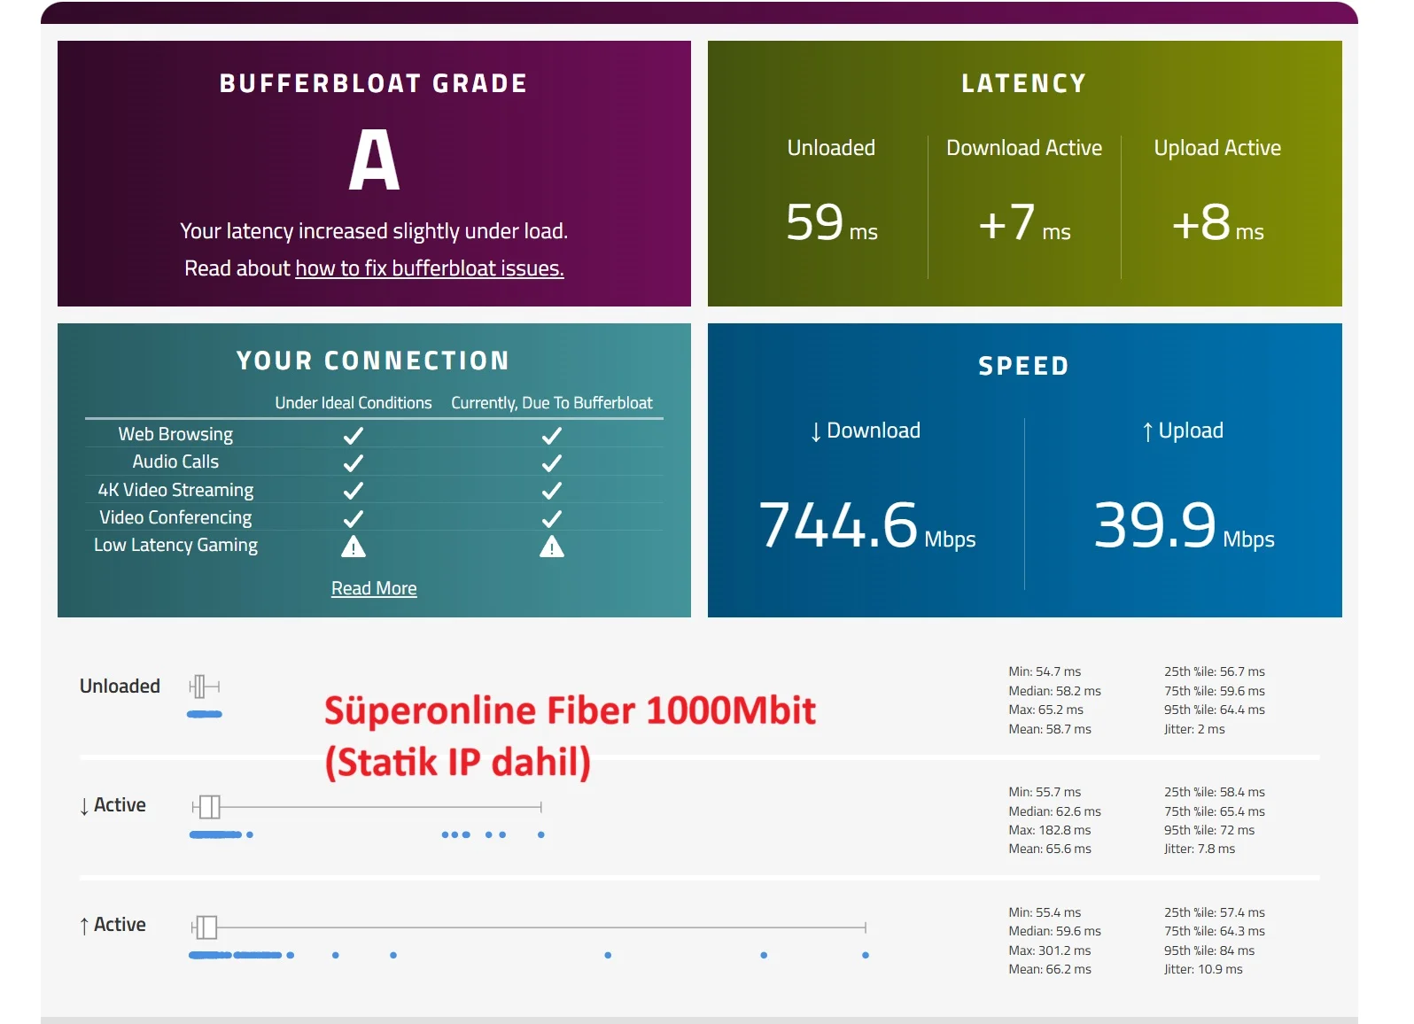Click the upload Active latency box plot
Viewport: 1414px width, 1024px height.
529,927
